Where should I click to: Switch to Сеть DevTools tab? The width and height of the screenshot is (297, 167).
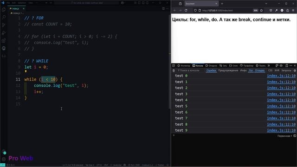point(223,66)
